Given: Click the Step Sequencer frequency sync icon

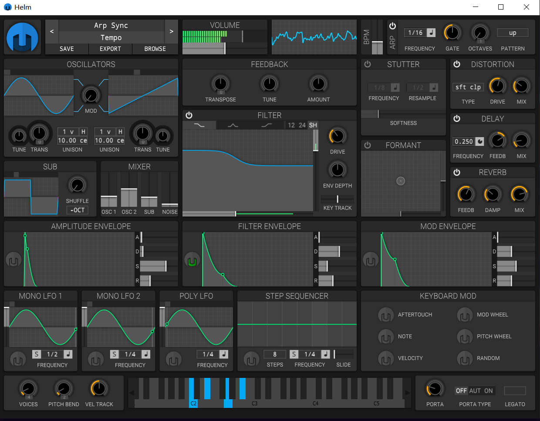Looking at the screenshot, I should tap(326, 354).
